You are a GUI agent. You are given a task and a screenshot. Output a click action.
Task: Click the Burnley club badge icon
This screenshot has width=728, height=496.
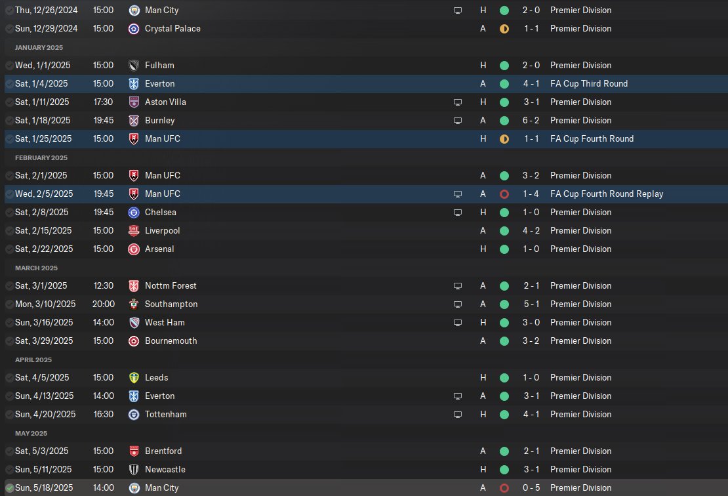134,121
